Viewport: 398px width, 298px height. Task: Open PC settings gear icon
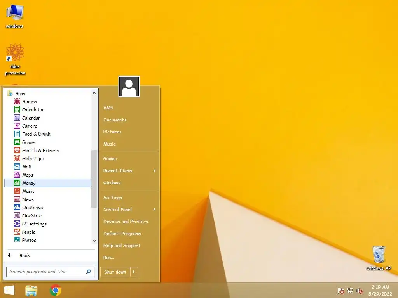17,224
